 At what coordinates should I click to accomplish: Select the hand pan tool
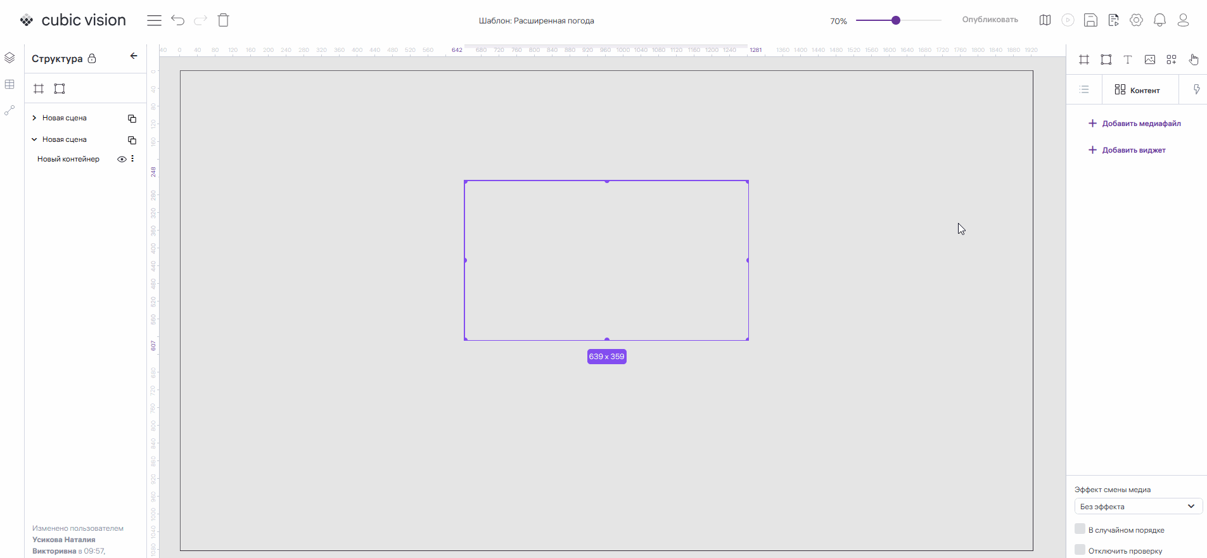1194,60
